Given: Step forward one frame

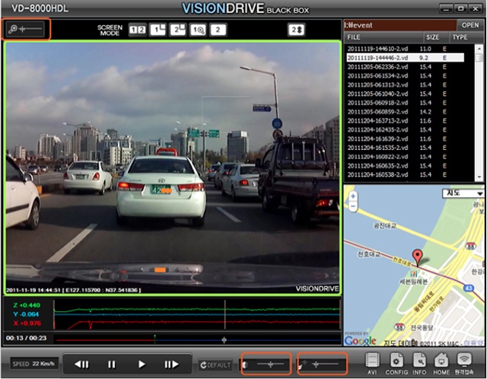Looking at the screenshot, I should [170, 365].
